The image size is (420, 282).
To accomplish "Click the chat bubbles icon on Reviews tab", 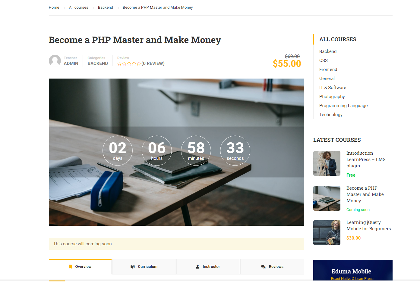I will (x=263, y=267).
